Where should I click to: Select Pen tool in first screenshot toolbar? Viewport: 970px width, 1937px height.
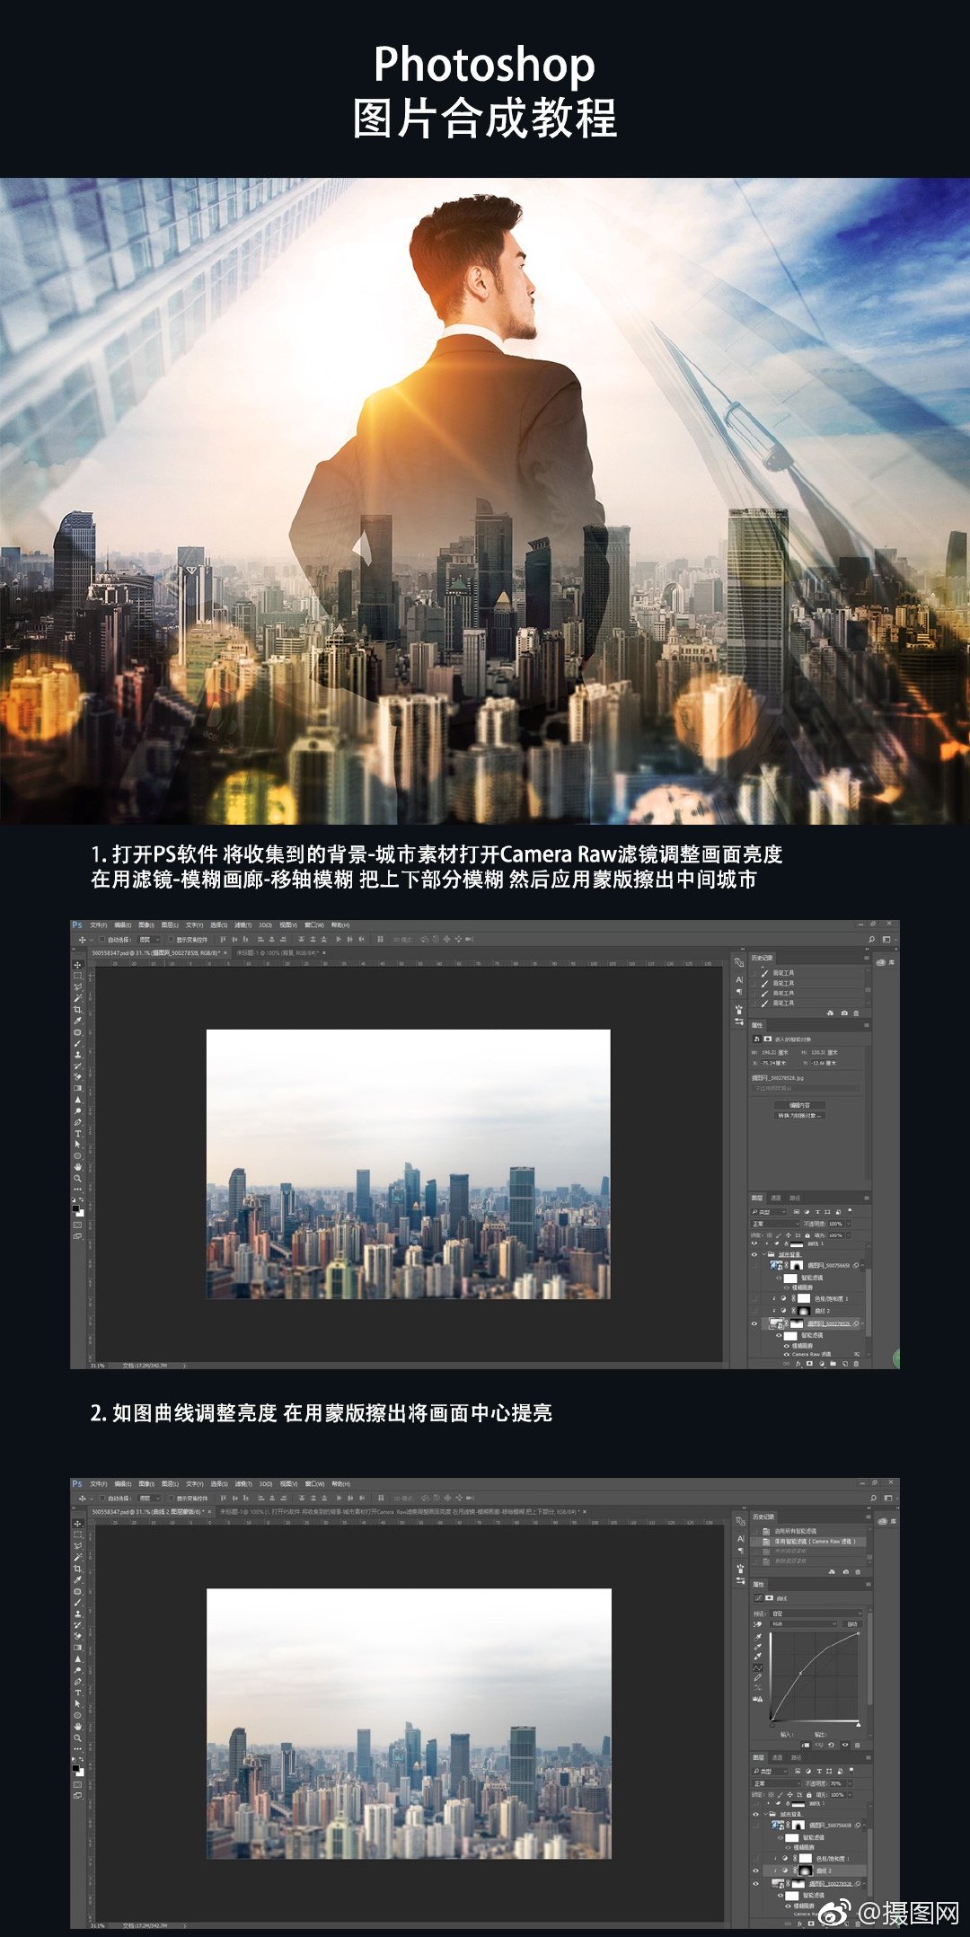click(77, 1122)
